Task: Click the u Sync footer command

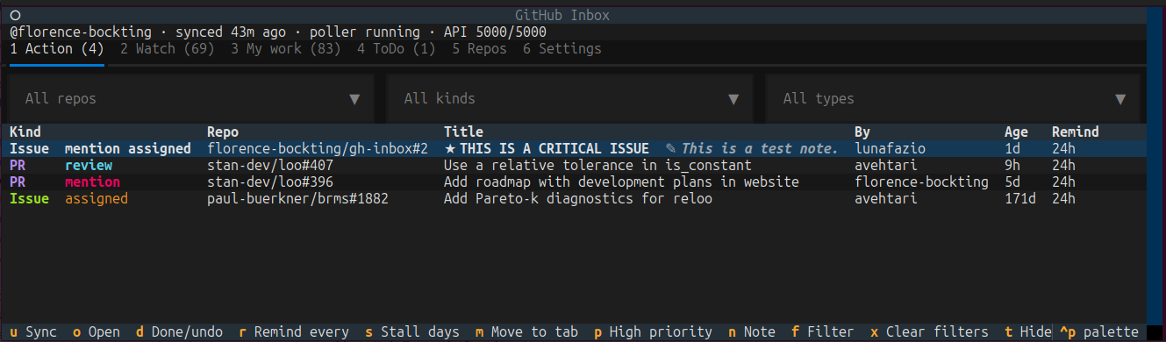Action: pos(33,331)
